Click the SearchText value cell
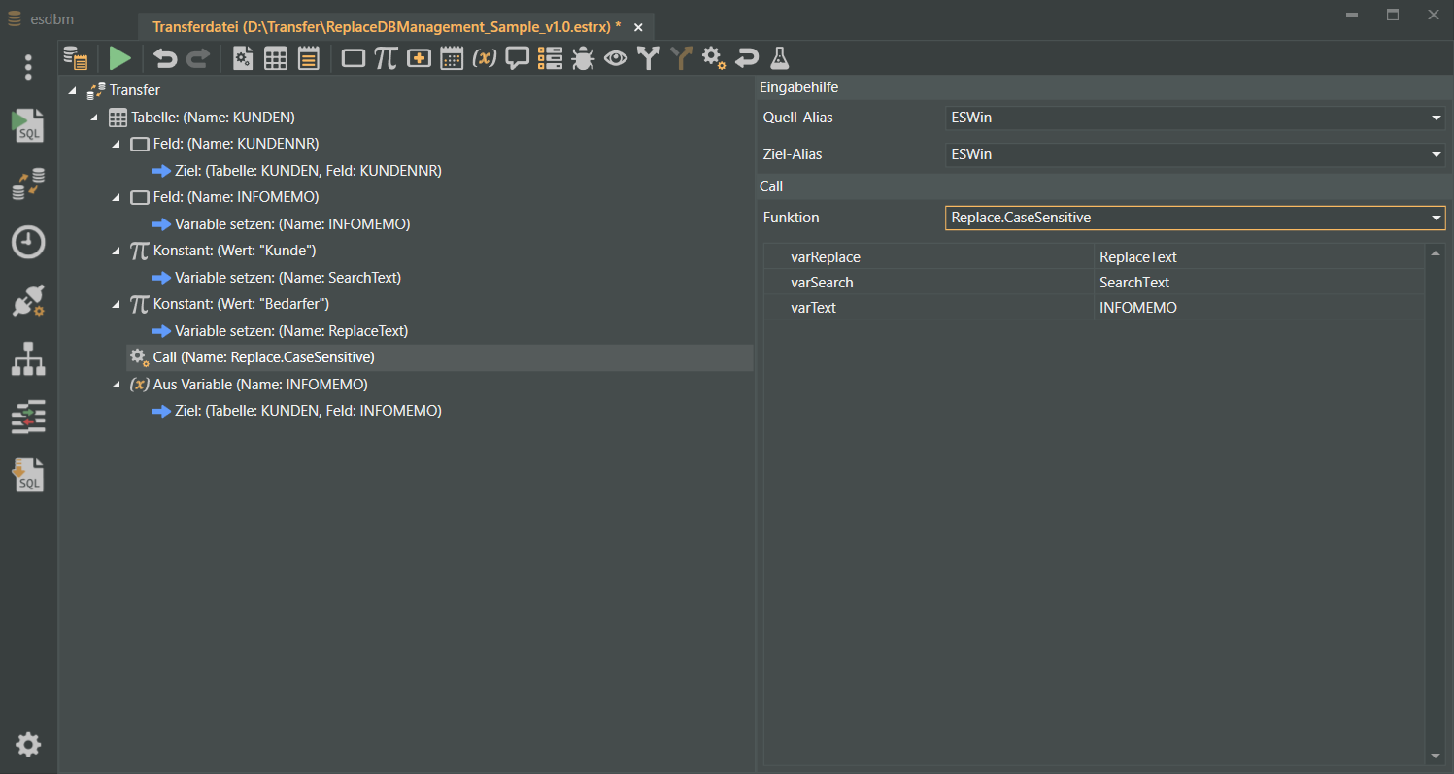This screenshot has width=1454, height=774. click(x=1259, y=283)
